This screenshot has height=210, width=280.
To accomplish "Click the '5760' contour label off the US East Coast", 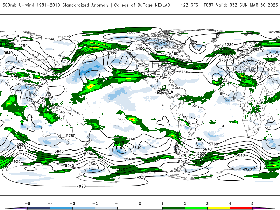I will point(183,72).
